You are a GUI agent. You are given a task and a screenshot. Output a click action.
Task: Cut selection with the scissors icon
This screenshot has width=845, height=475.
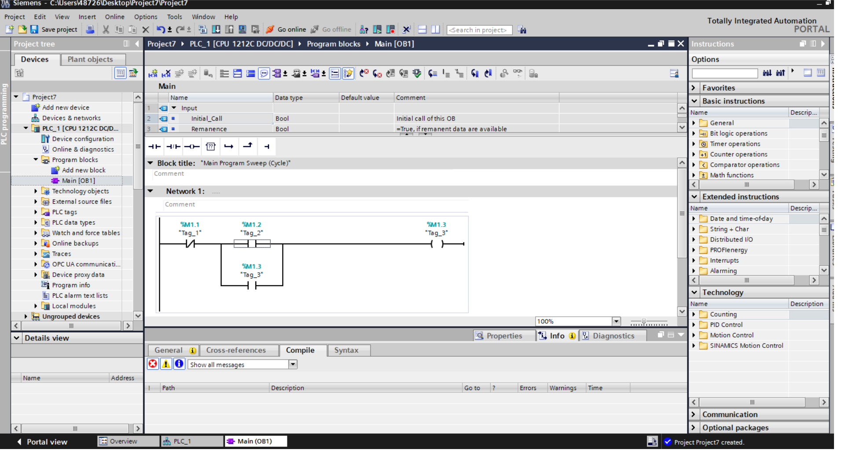coord(106,29)
